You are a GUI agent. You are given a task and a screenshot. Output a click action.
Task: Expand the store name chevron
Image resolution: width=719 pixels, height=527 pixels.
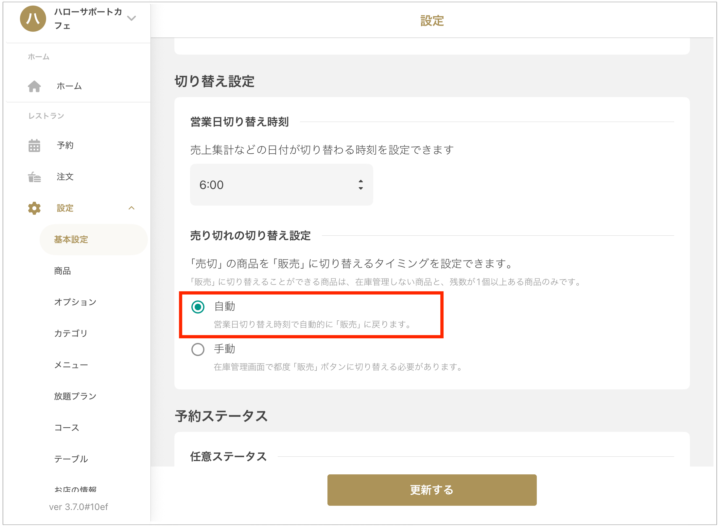(x=132, y=18)
